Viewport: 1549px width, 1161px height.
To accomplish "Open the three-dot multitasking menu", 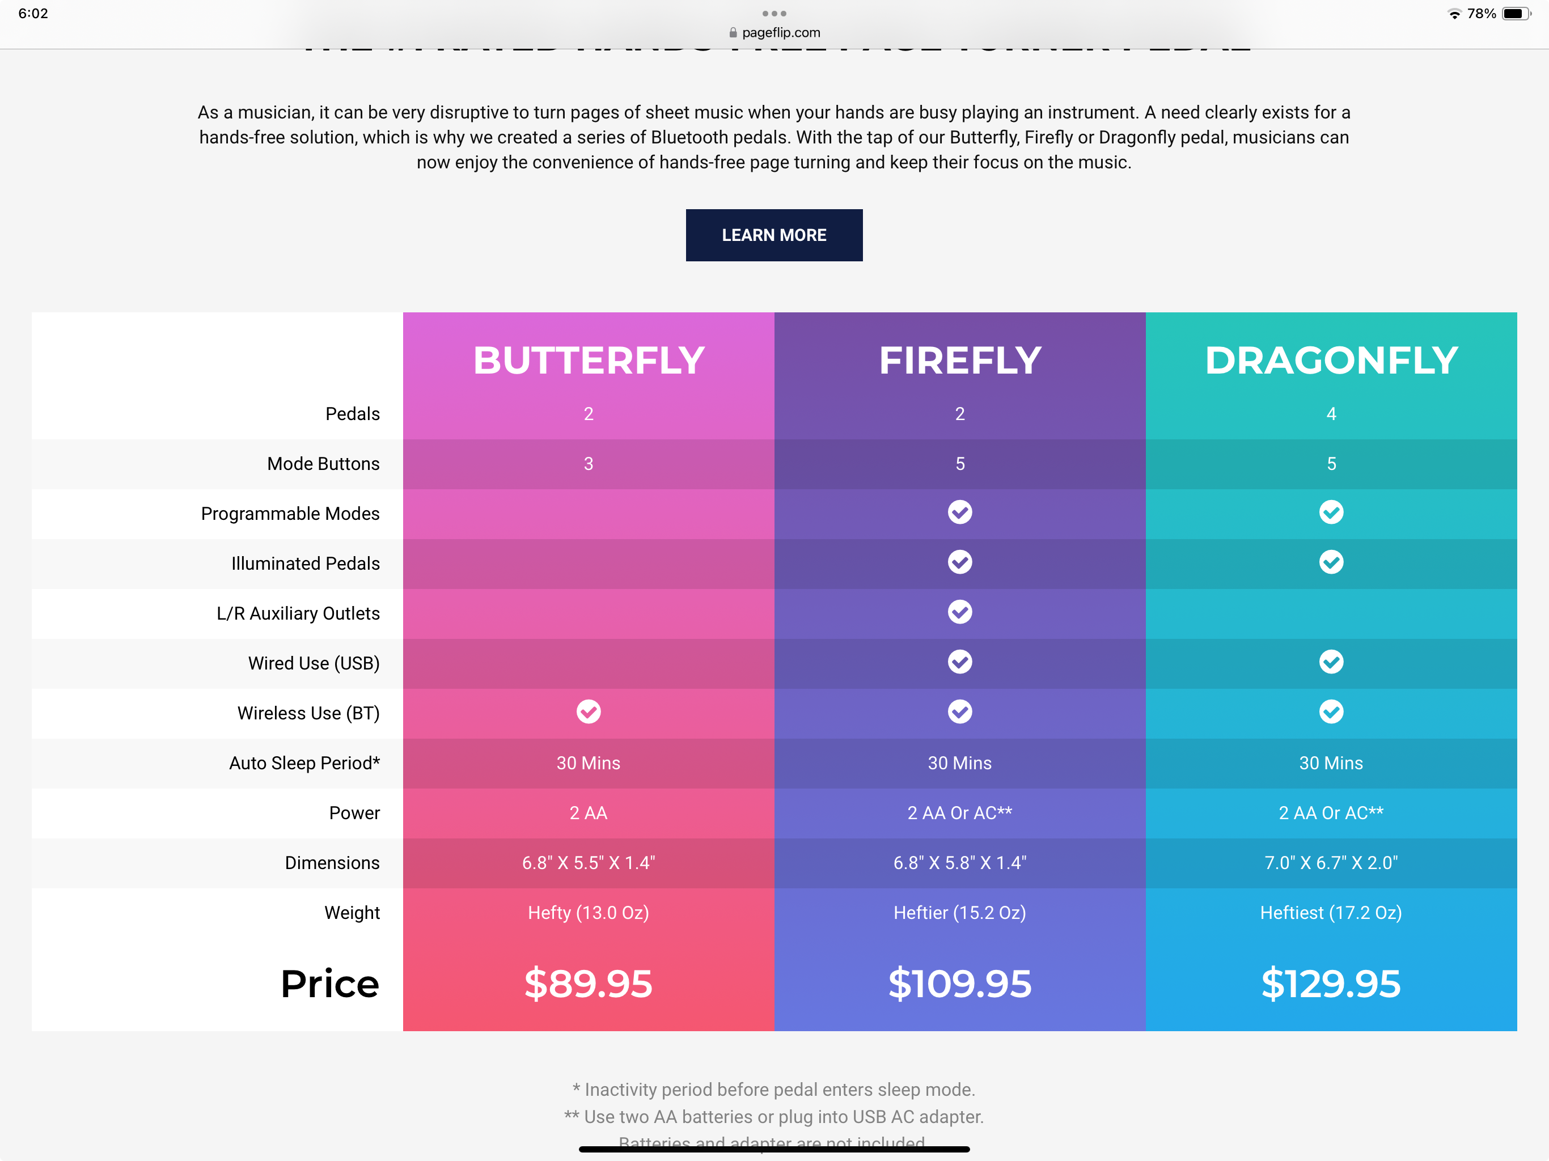I will pos(774,13).
